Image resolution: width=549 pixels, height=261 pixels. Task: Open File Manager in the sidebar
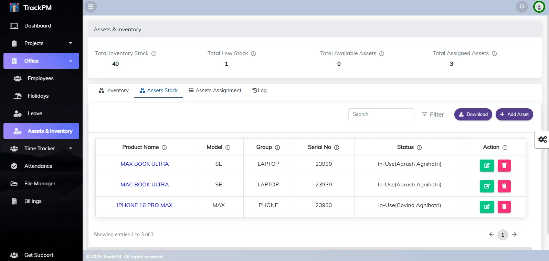click(x=41, y=184)
